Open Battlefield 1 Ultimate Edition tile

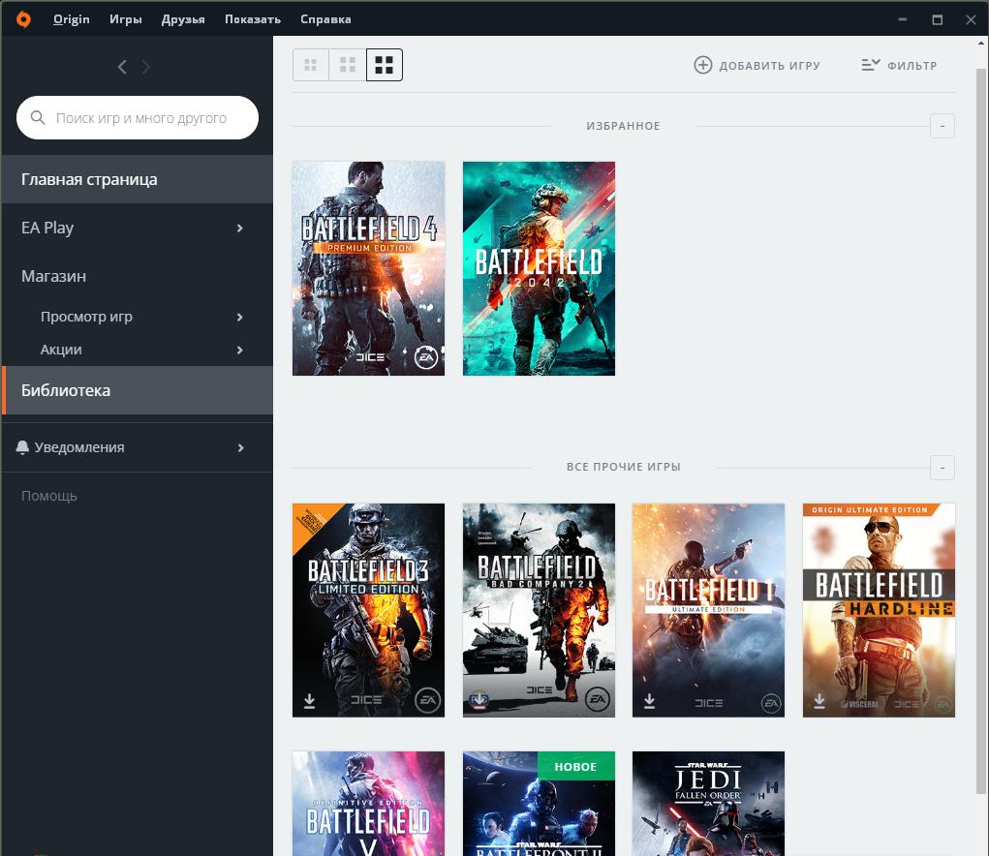[708, 610]
